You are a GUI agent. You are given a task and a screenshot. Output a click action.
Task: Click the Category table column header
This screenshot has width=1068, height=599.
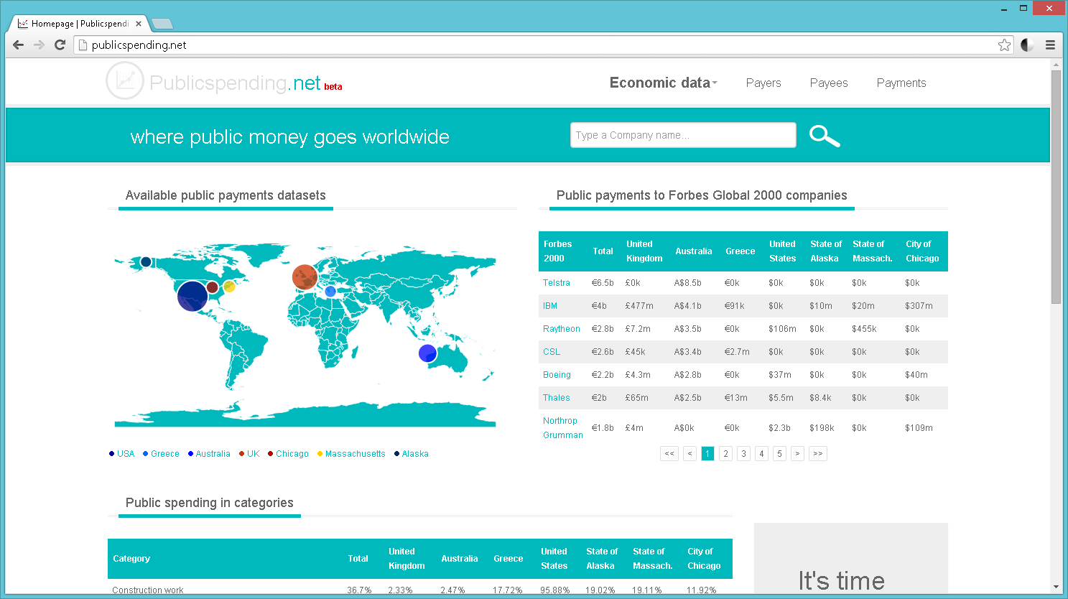131,559
